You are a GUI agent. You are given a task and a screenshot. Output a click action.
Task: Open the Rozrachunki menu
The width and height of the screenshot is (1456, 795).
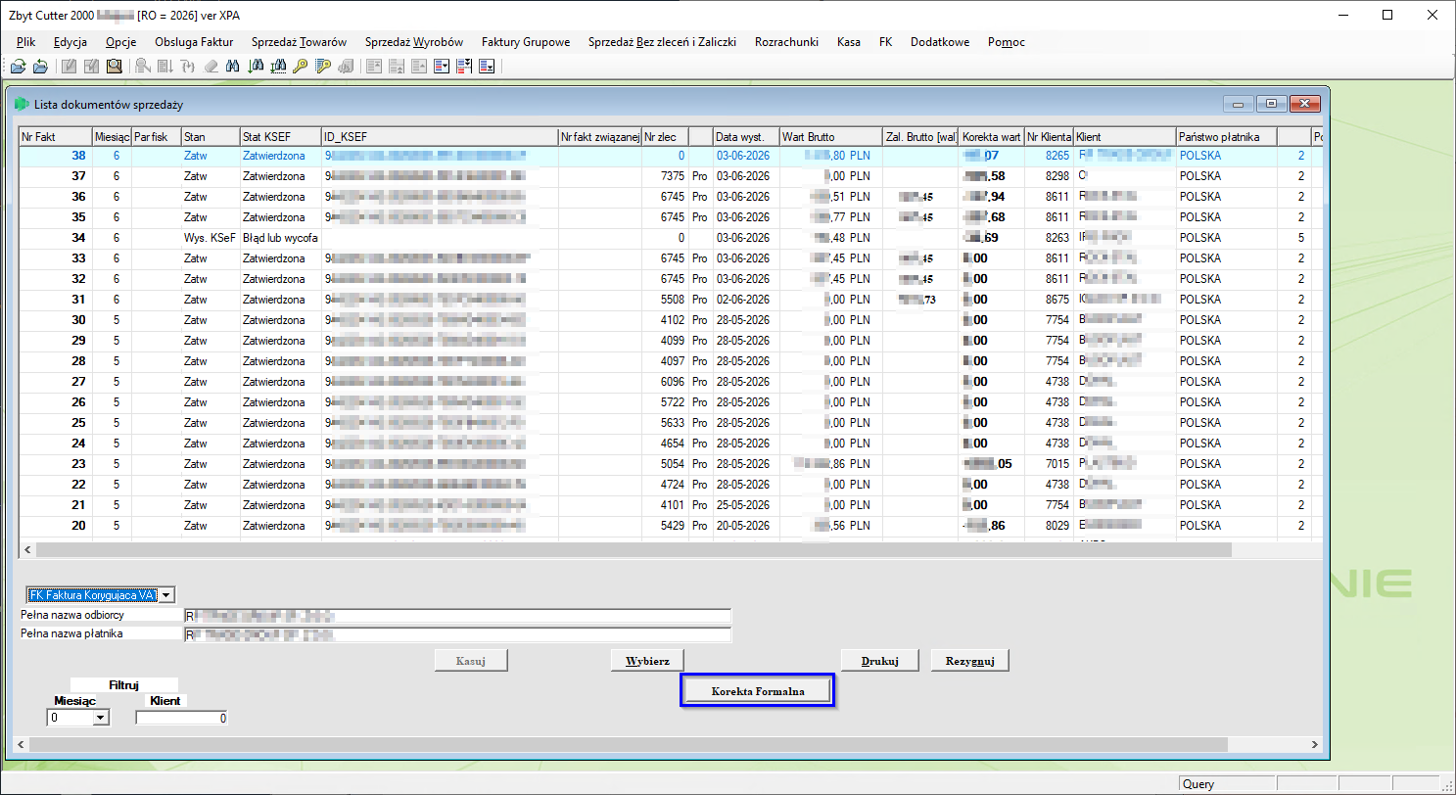786,42
